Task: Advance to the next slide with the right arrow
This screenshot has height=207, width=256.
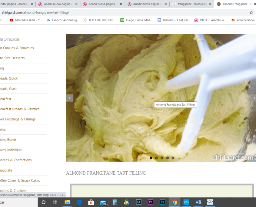Action: click(254, 98)
